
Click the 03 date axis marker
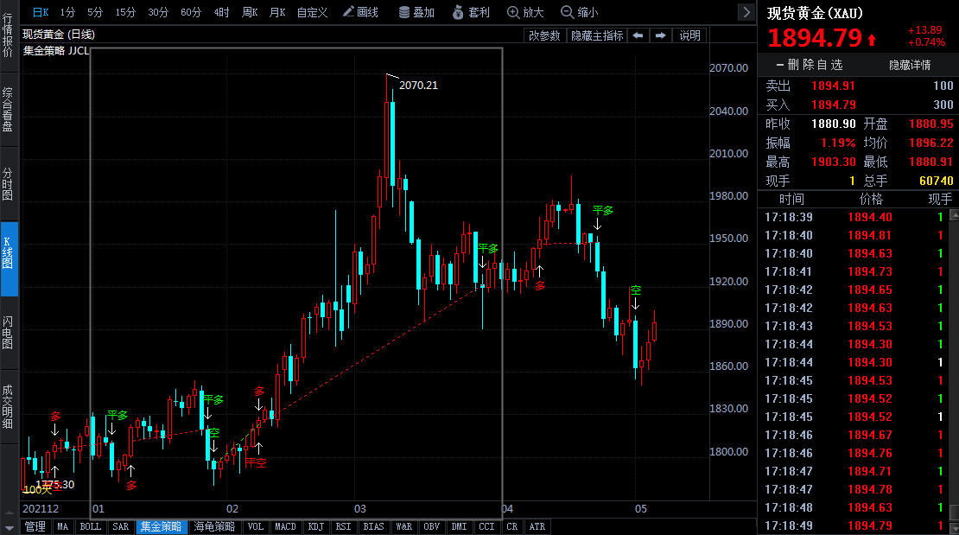359,509
